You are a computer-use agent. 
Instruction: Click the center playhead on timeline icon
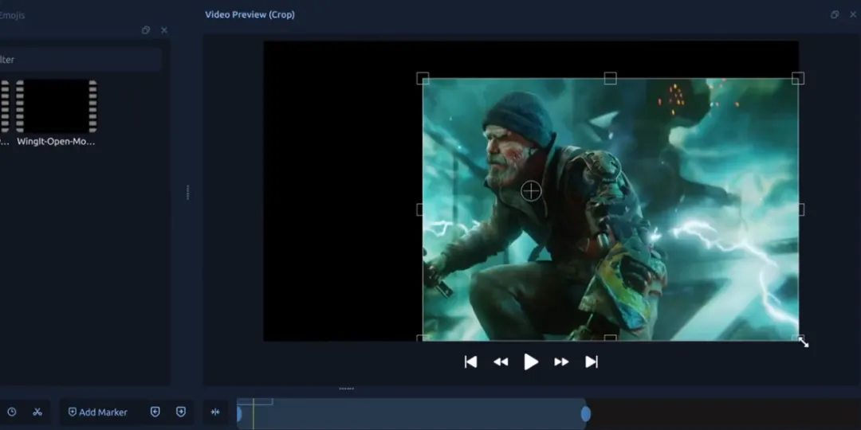(215, 412)
